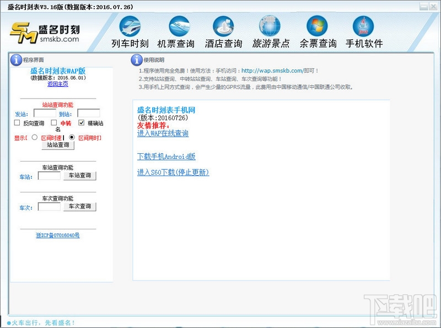The image size is (441, 328).
Task: Select the 机票查询 menu label
Action: (176, 44)
